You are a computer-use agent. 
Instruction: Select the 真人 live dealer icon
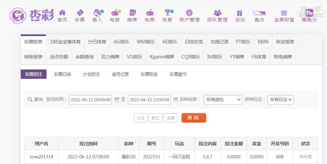coord(97,13)
